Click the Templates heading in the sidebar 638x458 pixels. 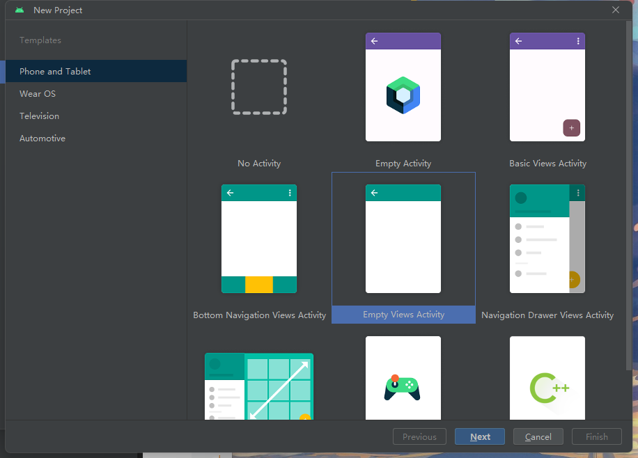(40, 40)
